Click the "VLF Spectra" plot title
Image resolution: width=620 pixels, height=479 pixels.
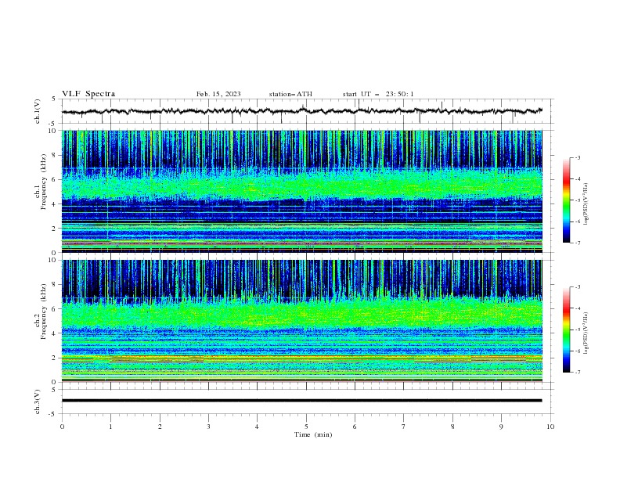88,94
